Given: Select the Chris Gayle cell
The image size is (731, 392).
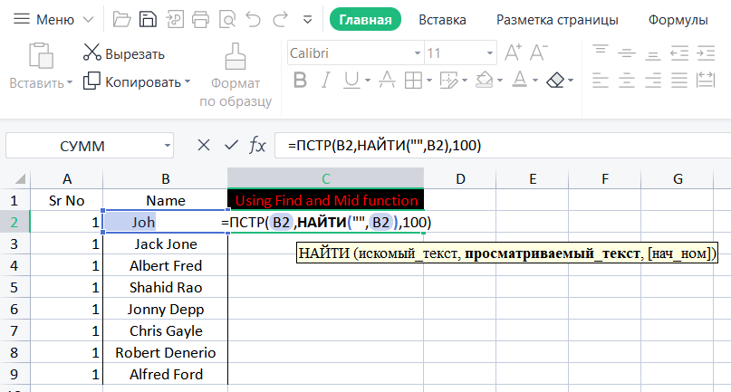Looking at the screenshot, I should (166, 330).
